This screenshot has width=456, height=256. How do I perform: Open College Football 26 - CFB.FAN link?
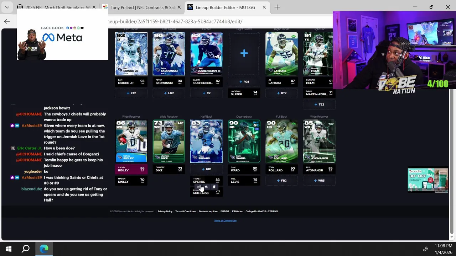(x=261, y=211)
